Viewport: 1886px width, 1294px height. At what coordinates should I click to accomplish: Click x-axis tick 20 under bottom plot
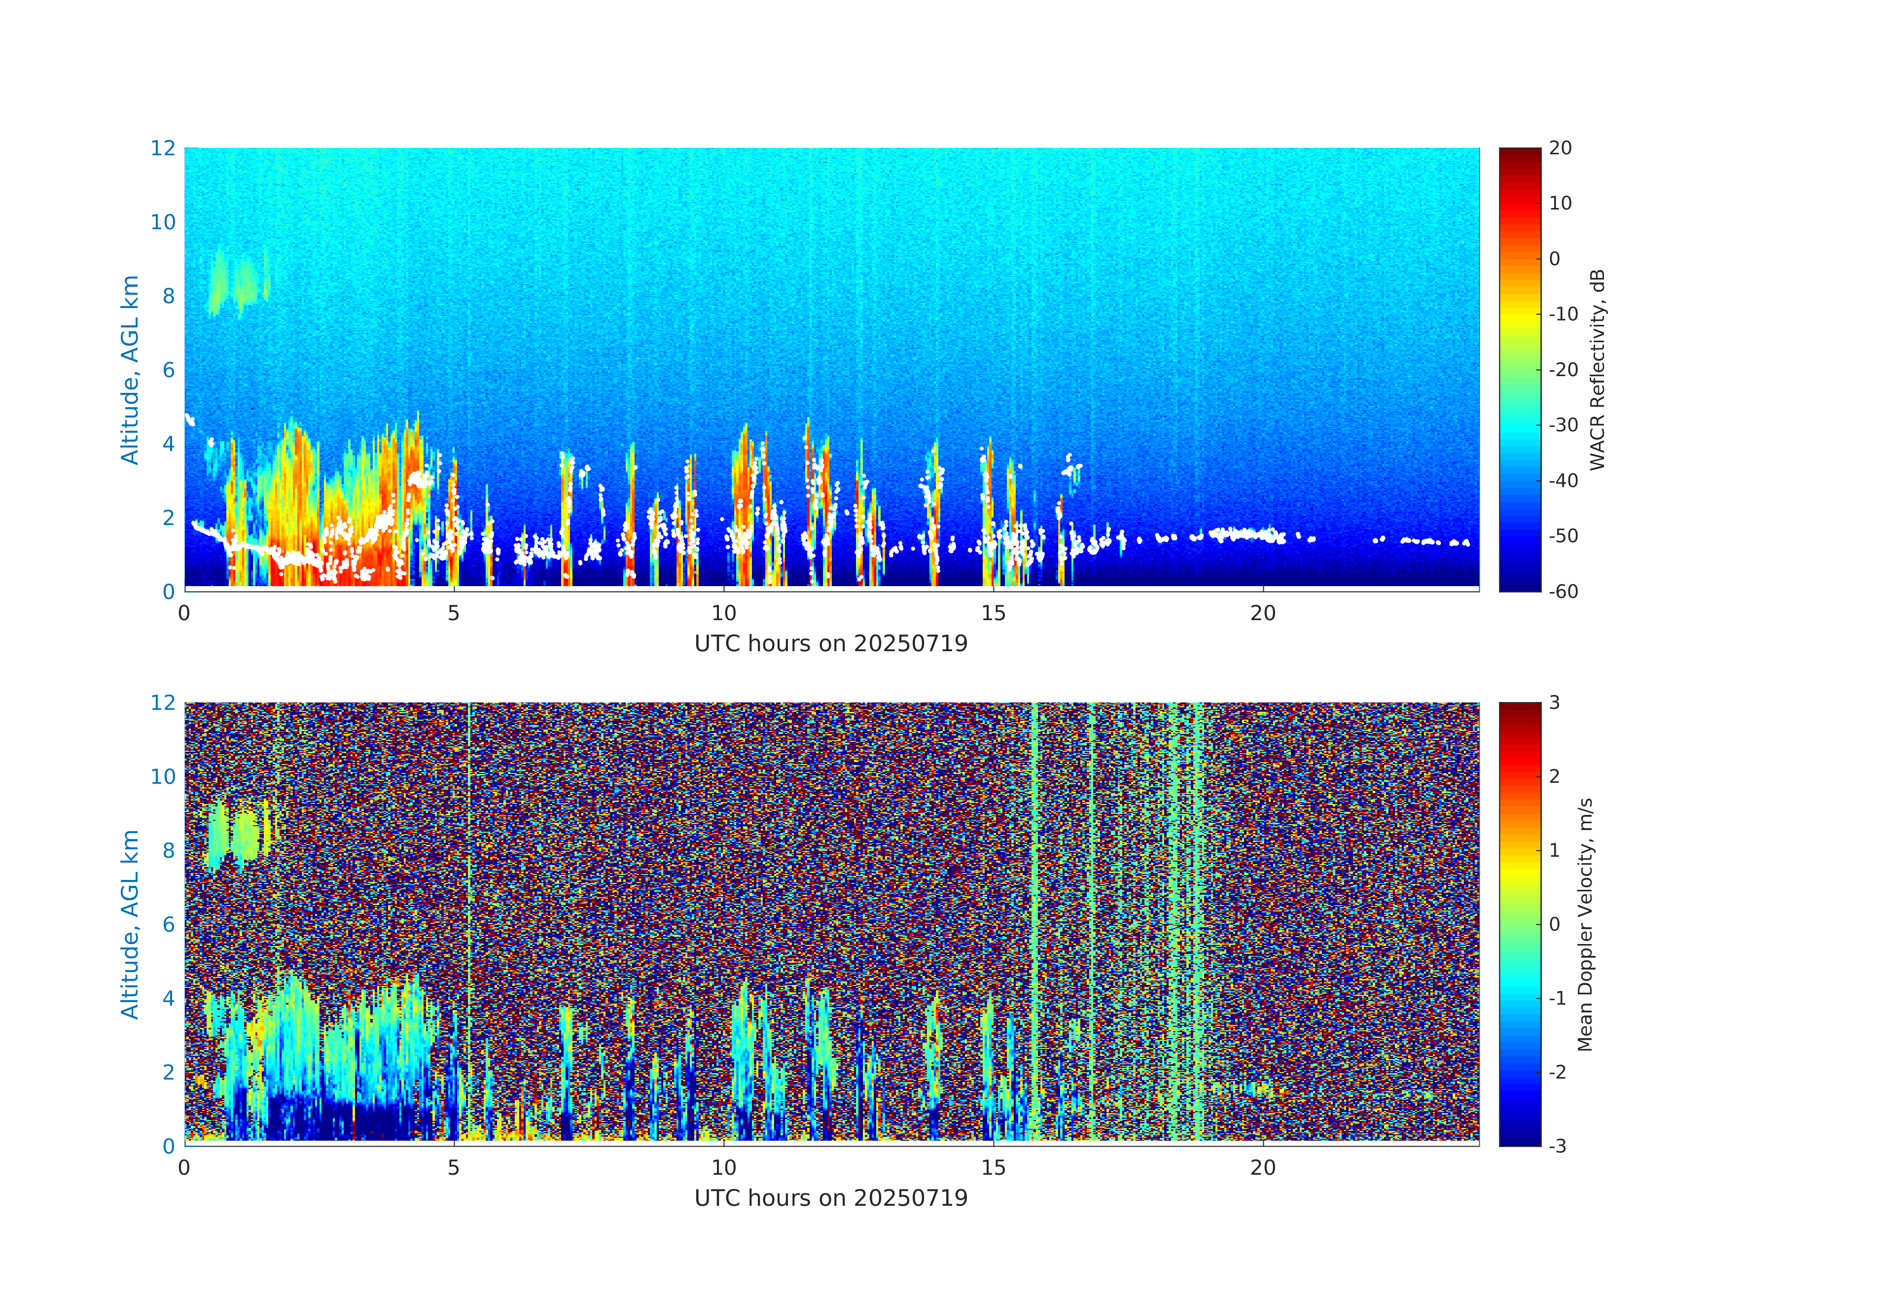[x=1263, y=1167]
